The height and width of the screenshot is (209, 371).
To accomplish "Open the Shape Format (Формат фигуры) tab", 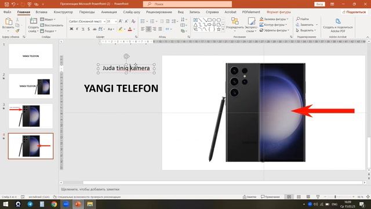I will point(279,12).
